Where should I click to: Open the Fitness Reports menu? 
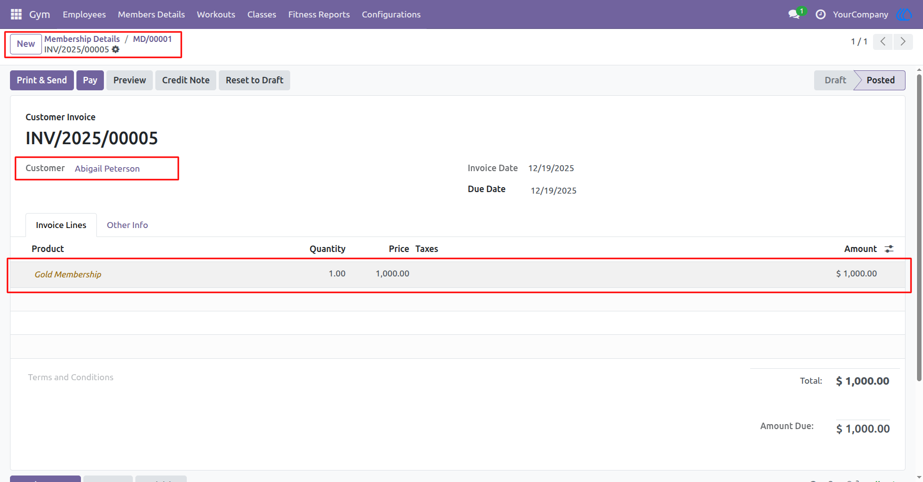click(319, 14)
